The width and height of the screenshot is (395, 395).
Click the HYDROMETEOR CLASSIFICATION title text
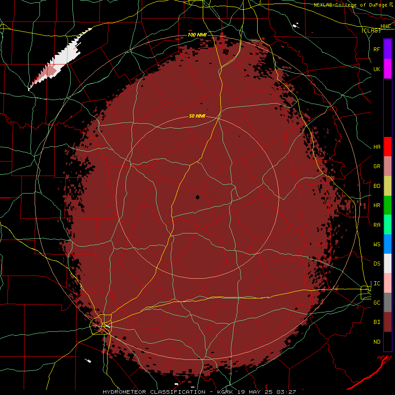tap(154, 392)
